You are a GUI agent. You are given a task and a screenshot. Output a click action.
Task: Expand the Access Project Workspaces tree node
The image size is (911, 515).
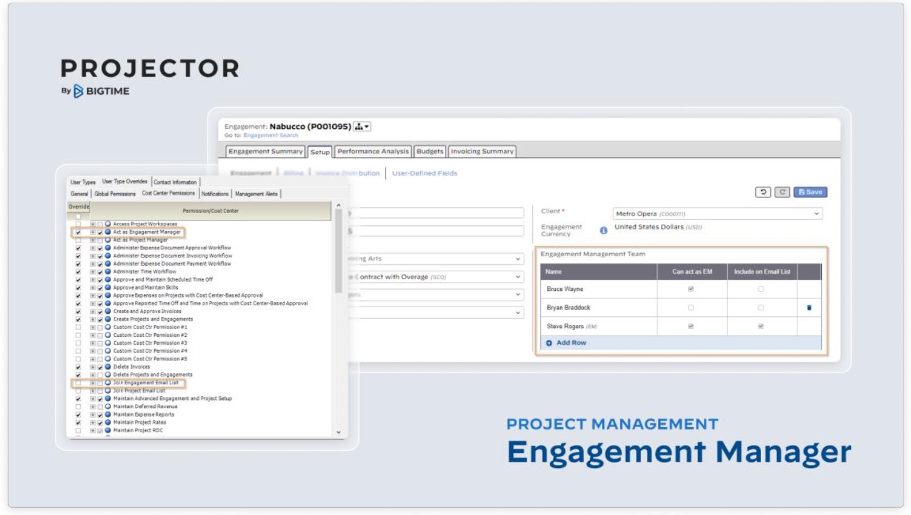(93, 224)
